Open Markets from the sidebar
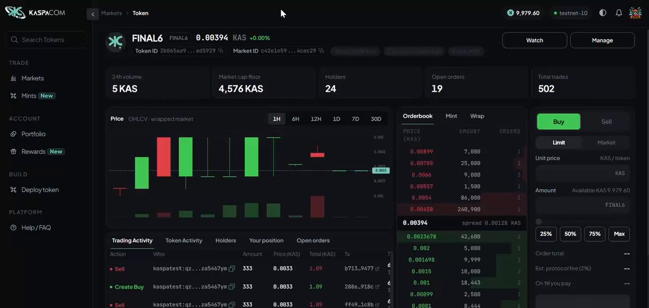Screen dimensions: 649x308 tap(32, 78)
